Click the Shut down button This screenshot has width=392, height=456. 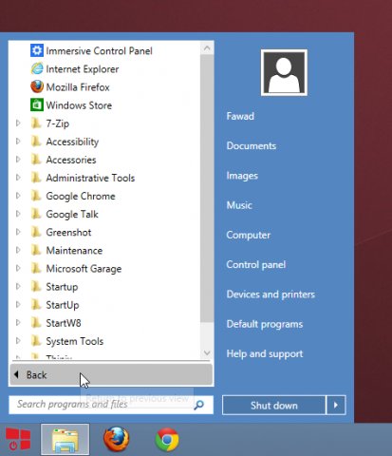pos(274,405)
